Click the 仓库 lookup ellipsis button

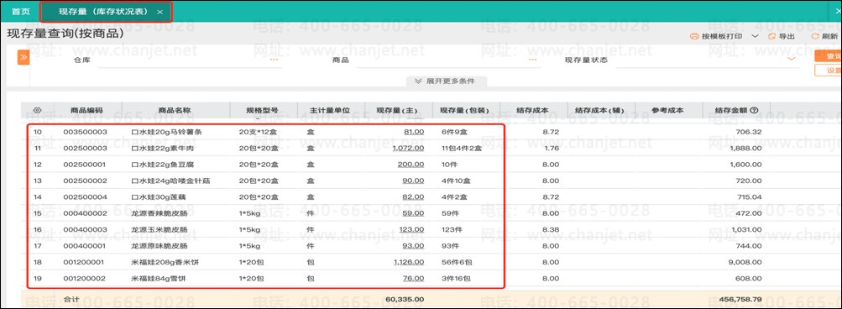(x=275, y=60)
